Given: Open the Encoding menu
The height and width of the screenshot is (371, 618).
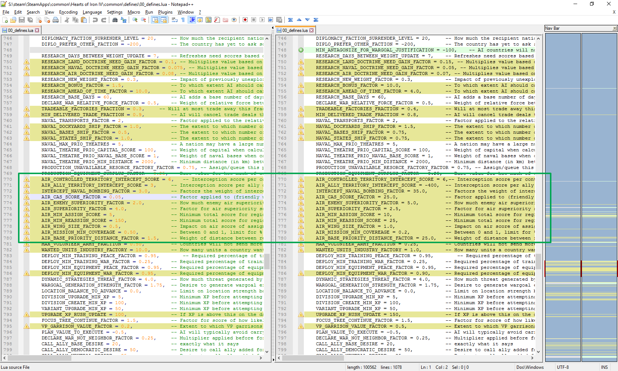Looking at the screenshot, I should tap(68, 12).
